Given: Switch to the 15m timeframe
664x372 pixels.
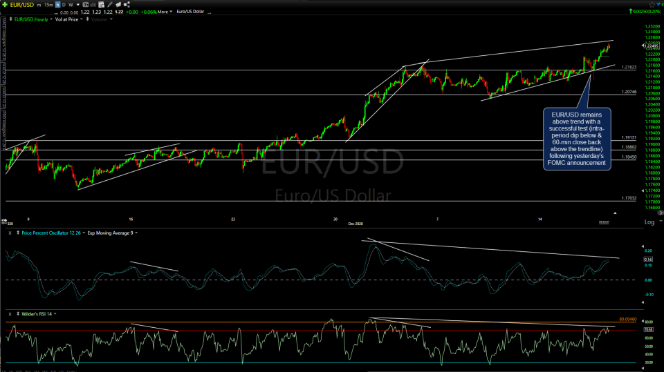Looking at the screenshot, I should tap(48, 5).
